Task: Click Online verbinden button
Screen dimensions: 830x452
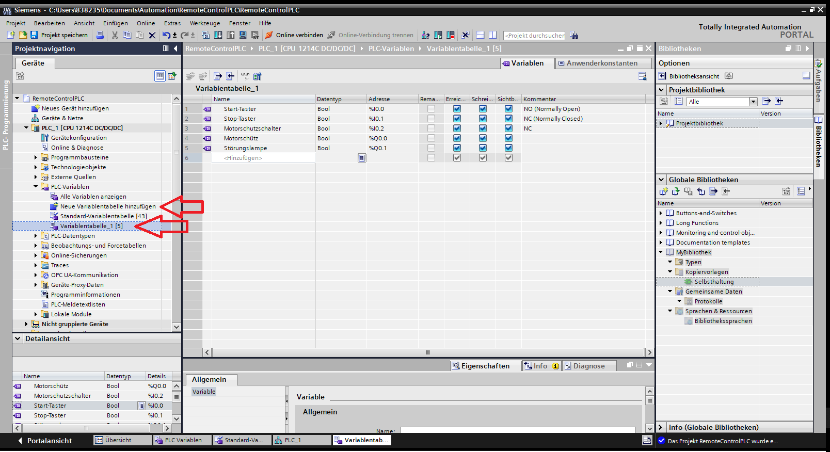Action: pyautogui.click(x=294, y=35)
